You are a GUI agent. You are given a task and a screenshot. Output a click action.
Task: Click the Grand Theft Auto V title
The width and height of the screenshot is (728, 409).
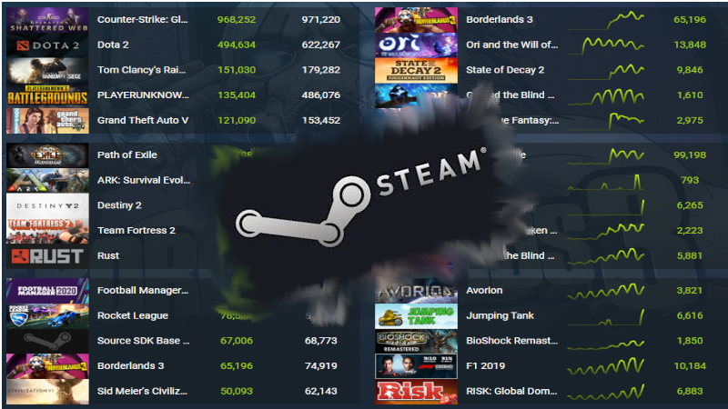143,120
